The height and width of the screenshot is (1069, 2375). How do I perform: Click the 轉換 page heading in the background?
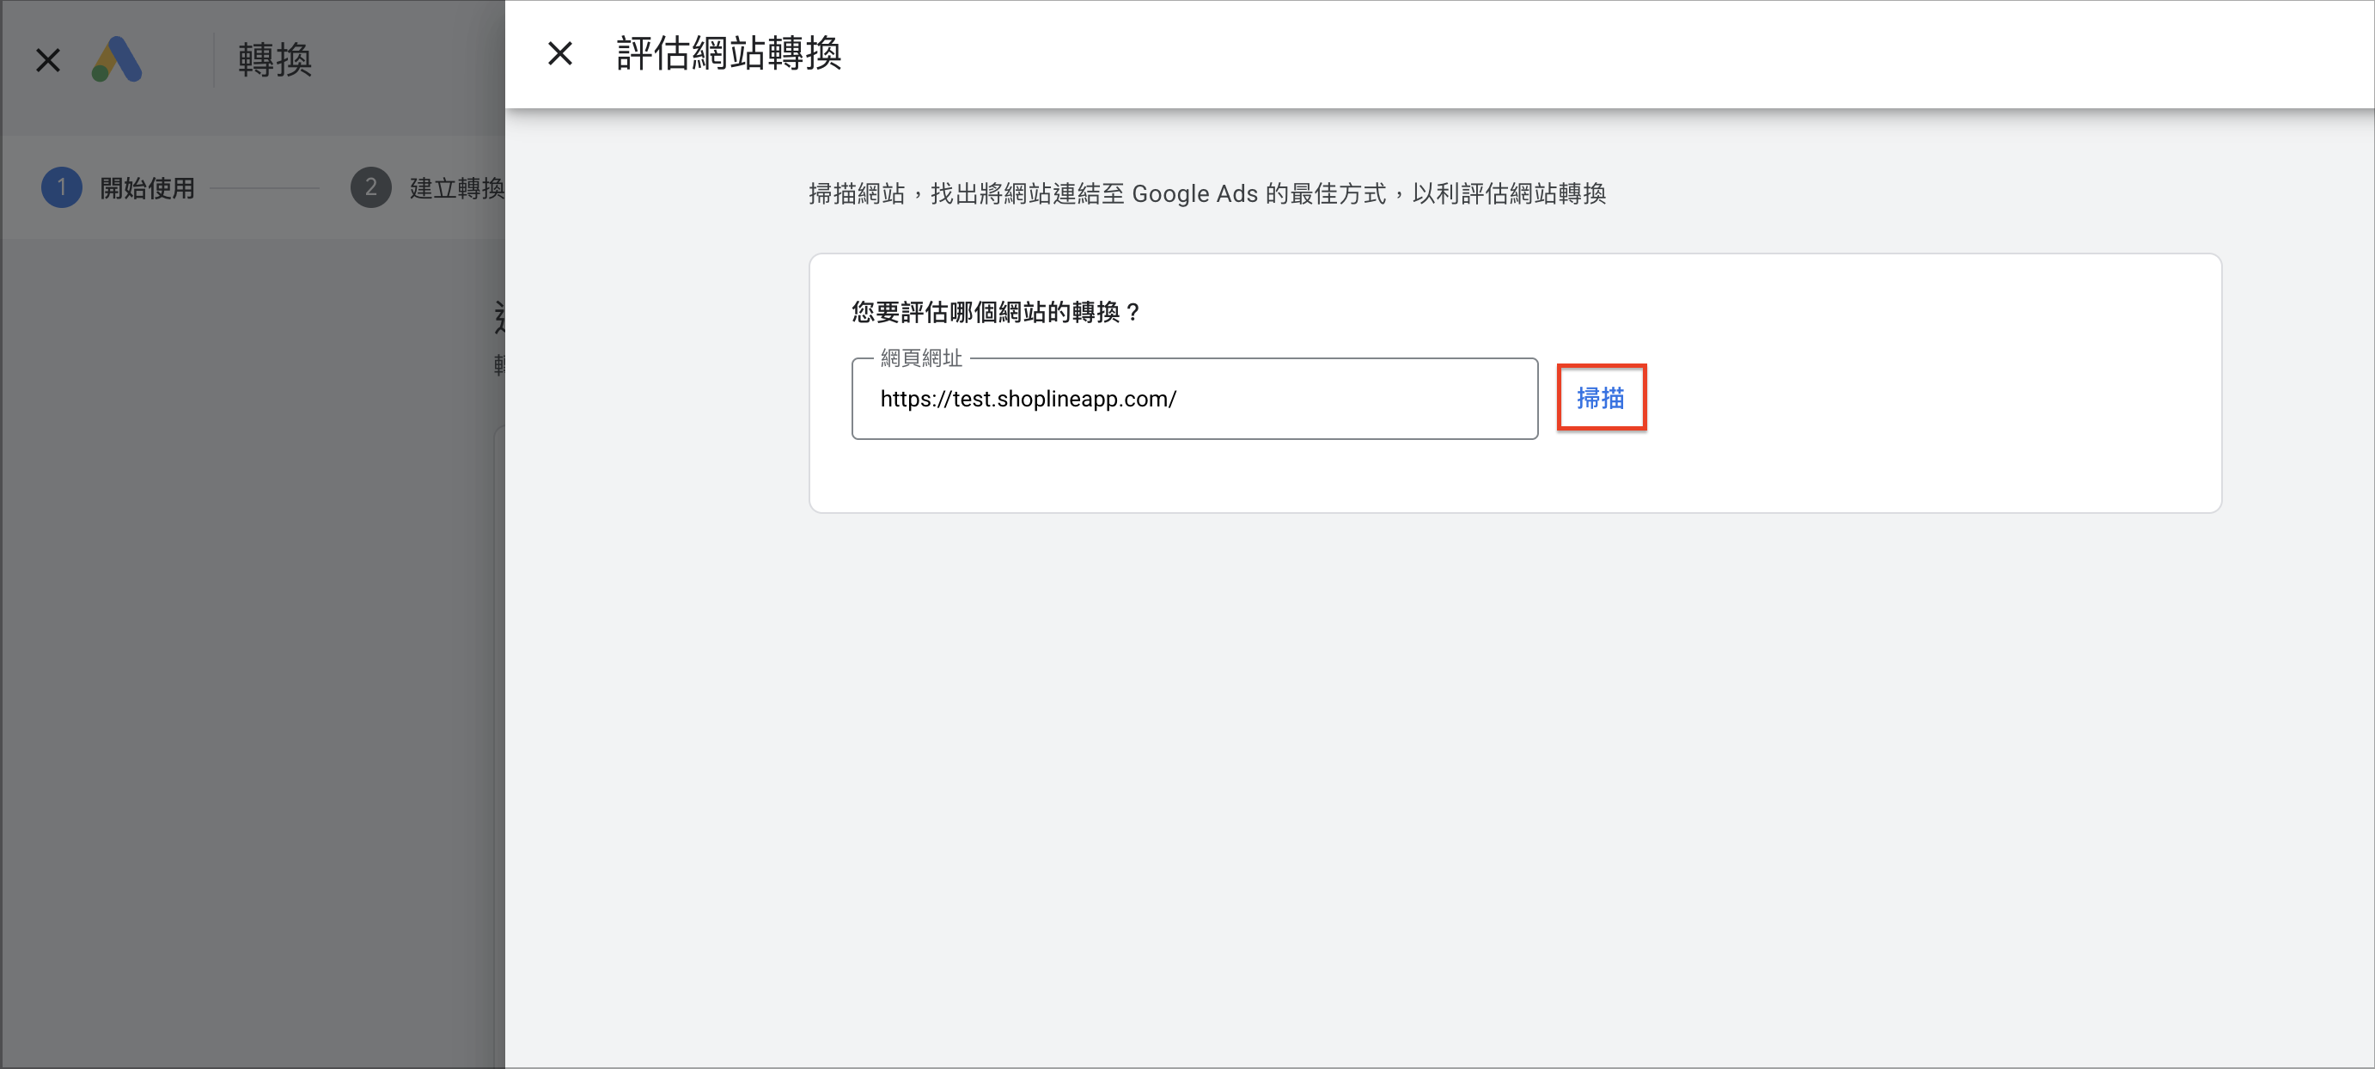pyautogui.click(x=275, y=60)
